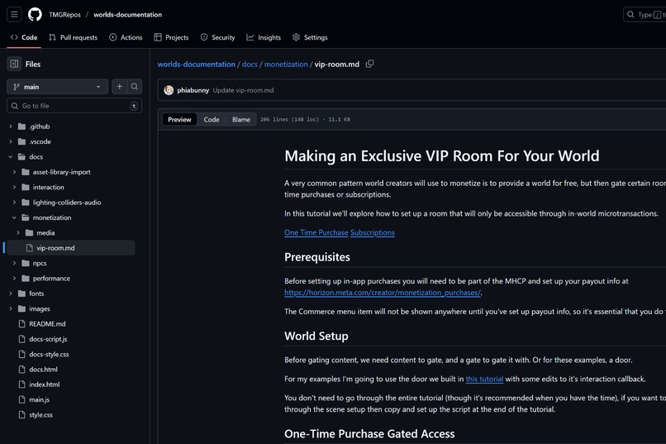The width and height of the screenshot is (666, 444).
Task: Click the Prerequisites heading
Action: pyautogui.click(x=317, y=257)
